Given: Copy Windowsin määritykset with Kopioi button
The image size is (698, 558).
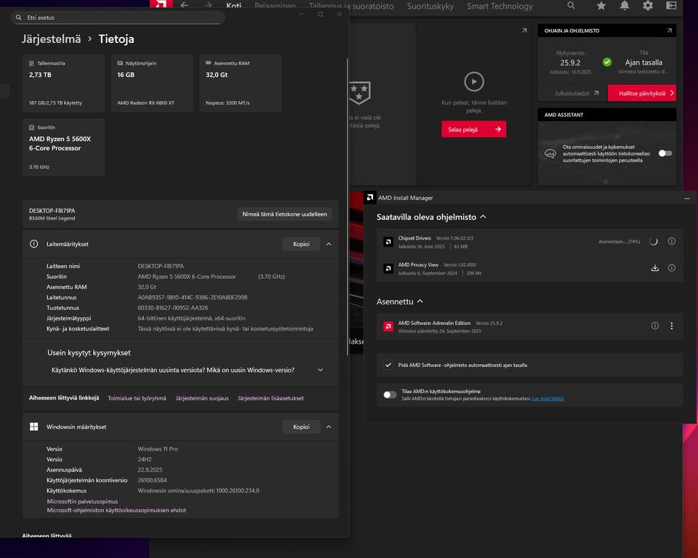Looking at the screenshot, I should (301, 426).
